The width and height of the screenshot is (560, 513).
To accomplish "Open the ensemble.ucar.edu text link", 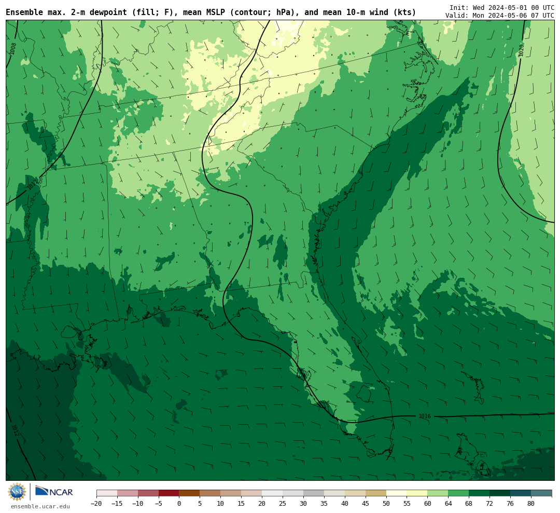I will [x=40, y=506].
